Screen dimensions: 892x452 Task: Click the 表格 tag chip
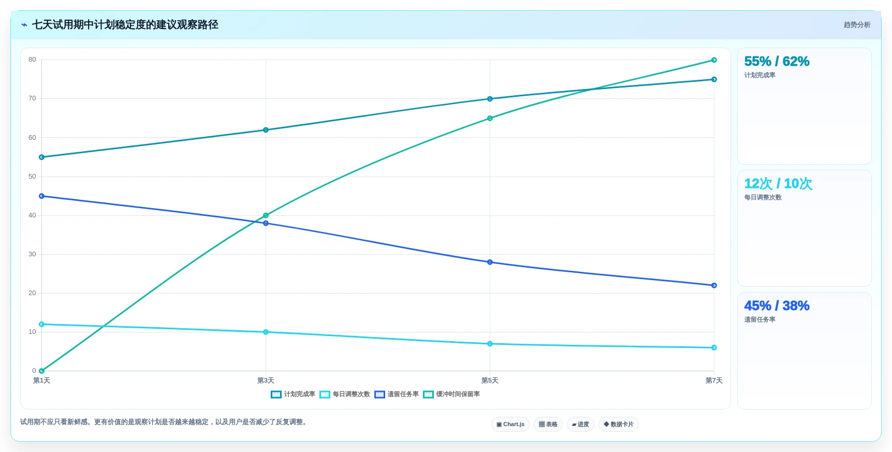(548, 425)
